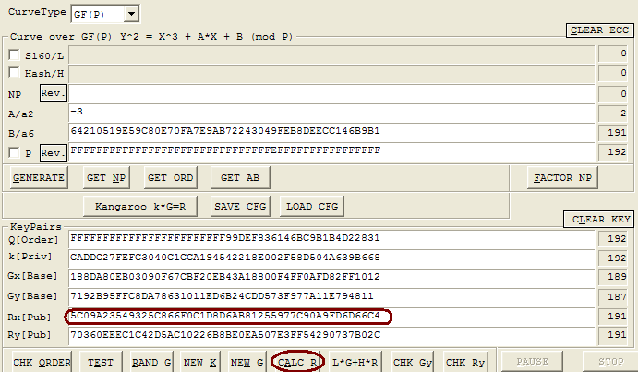Viewport: 638px width, 372px height.
Task: Tick the Hash/H checkbox
Action: click(14, 73)
